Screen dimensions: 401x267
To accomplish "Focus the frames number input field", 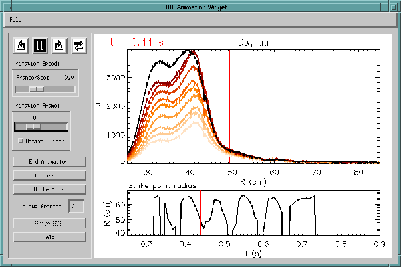I will 76,206.
